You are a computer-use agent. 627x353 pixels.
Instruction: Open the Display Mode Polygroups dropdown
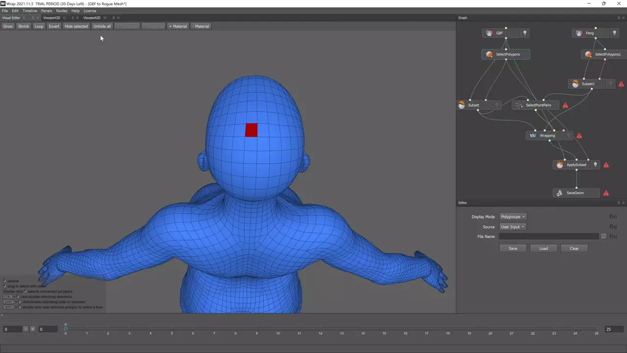tap(513, 217)
